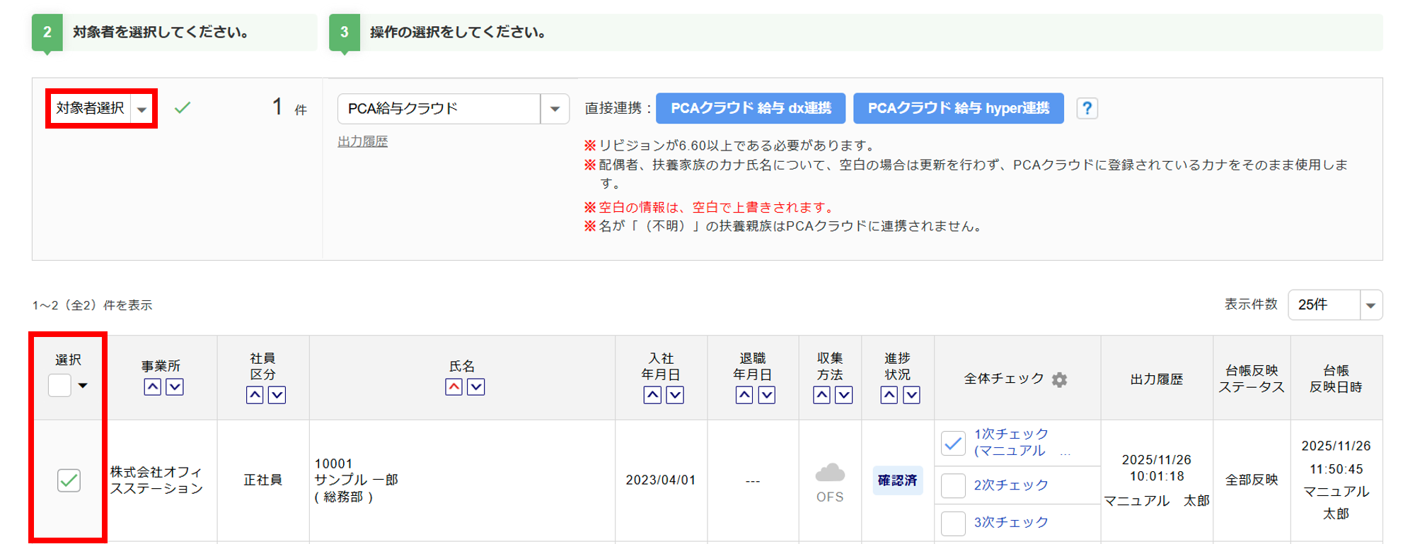1415x544 pixels.
Task: Toggle the select-all checkbox in 選択 header
Action: coord(59,386)
